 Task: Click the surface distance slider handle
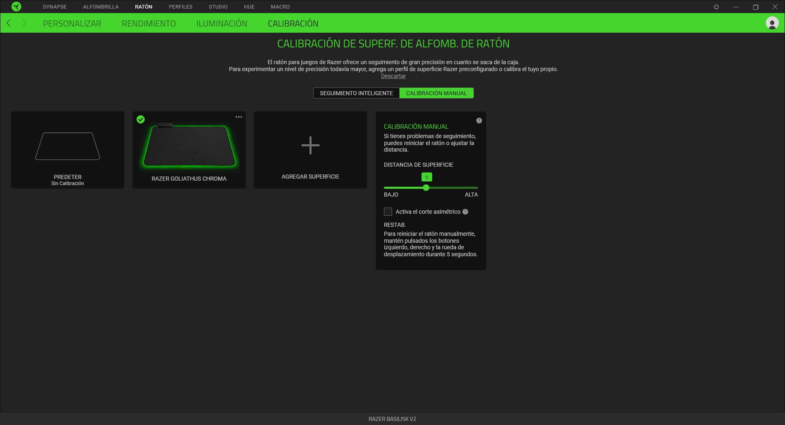click(426, 188)
